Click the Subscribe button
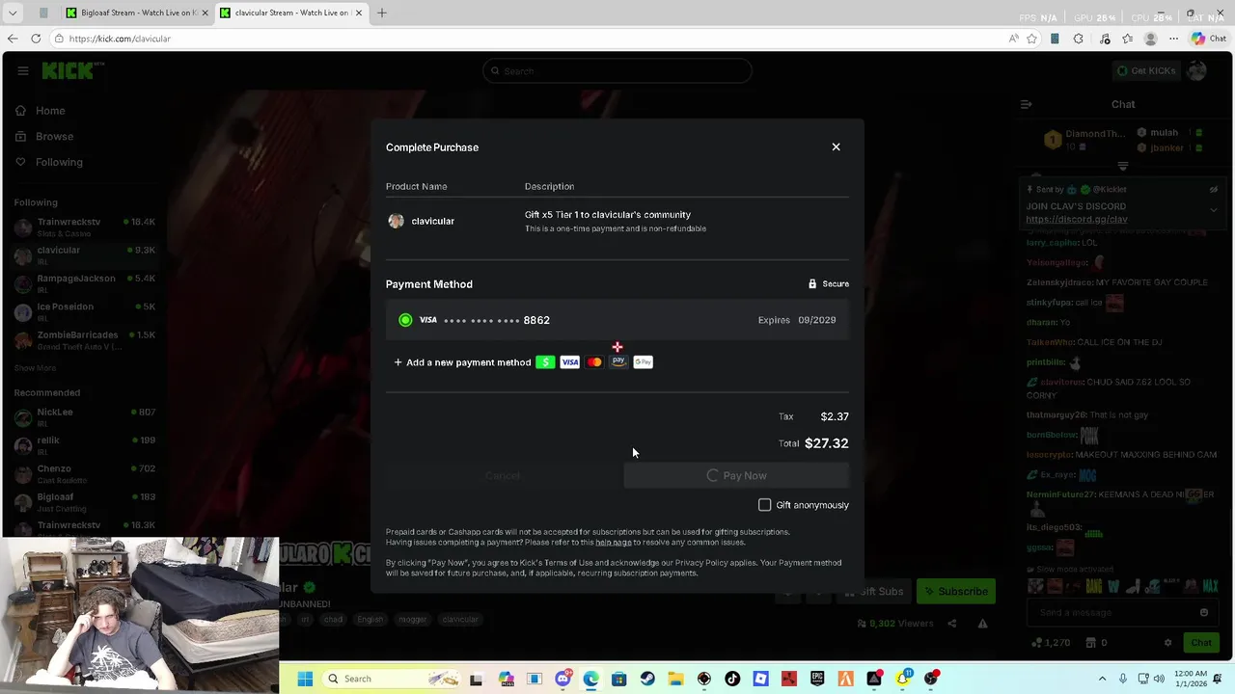Viewport: 1235px width, 694px height. point(955,591)
